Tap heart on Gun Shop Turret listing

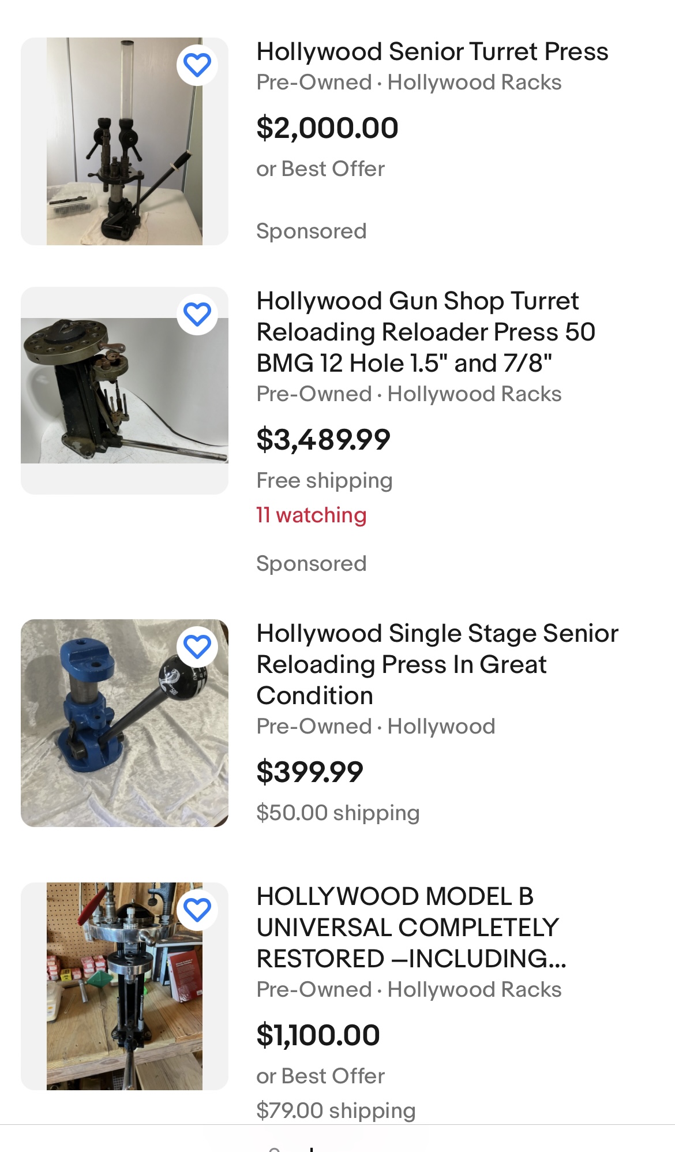coord(197,314)
